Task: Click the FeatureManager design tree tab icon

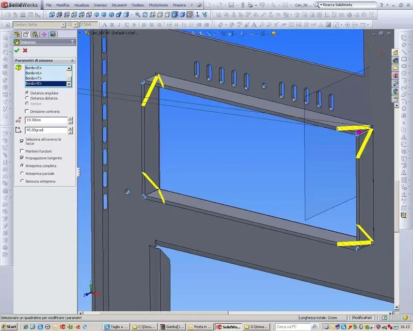Action: click(x=17, y=34)
